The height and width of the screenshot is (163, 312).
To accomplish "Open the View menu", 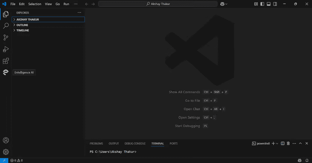I will [x=48, y=4].
